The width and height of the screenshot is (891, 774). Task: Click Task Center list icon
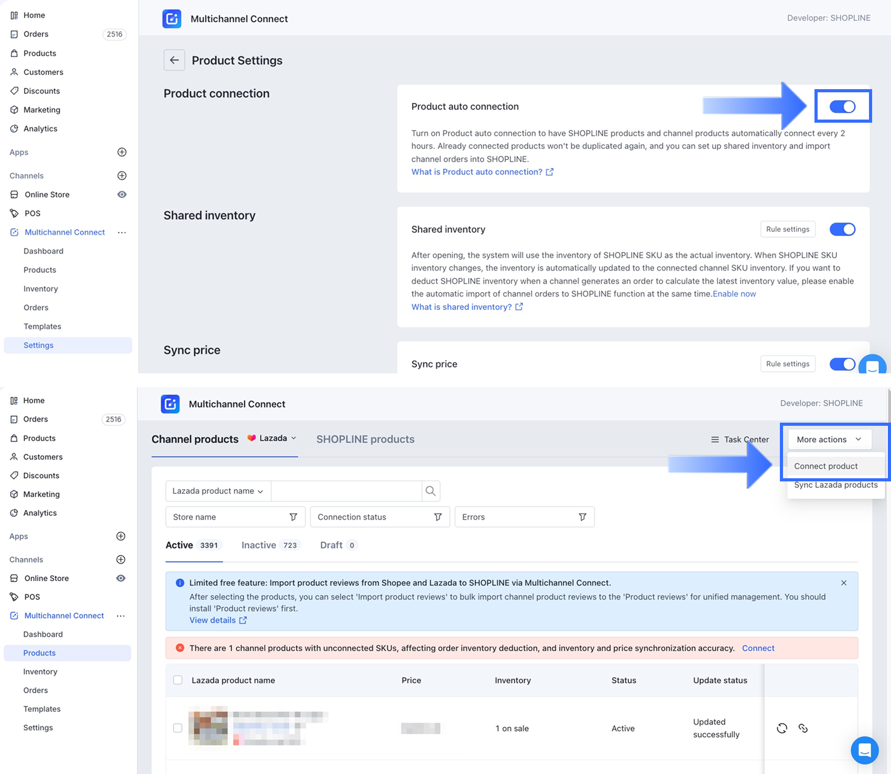[714, 439]
